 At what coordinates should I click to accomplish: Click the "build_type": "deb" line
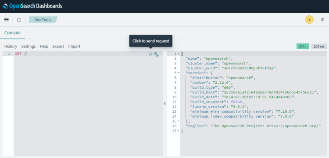(213, 87)
